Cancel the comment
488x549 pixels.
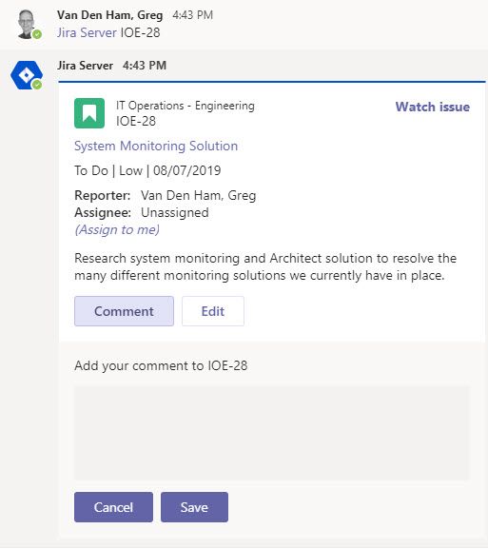click(x=113, y=507)
